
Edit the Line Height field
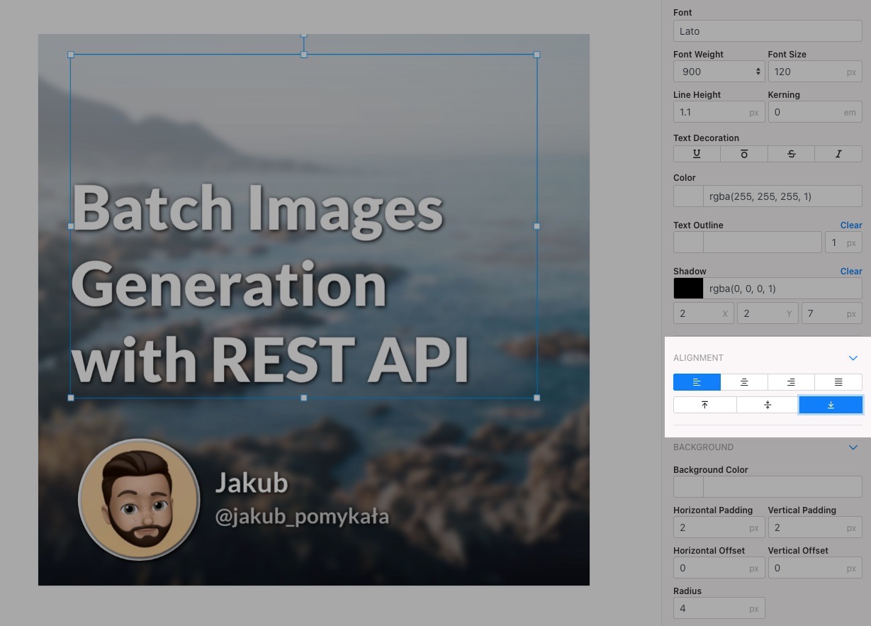[x=718, y=112]
